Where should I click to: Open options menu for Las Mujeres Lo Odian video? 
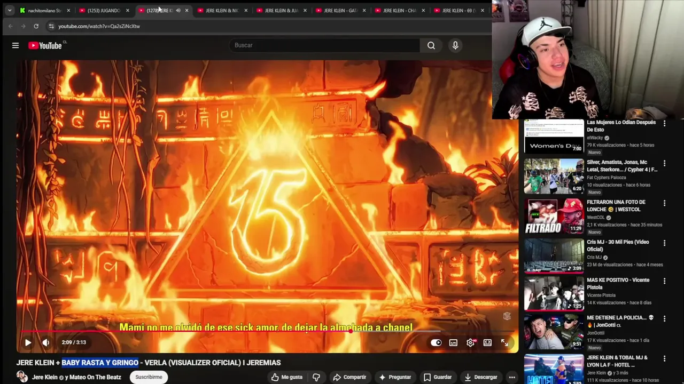[664, 123]
